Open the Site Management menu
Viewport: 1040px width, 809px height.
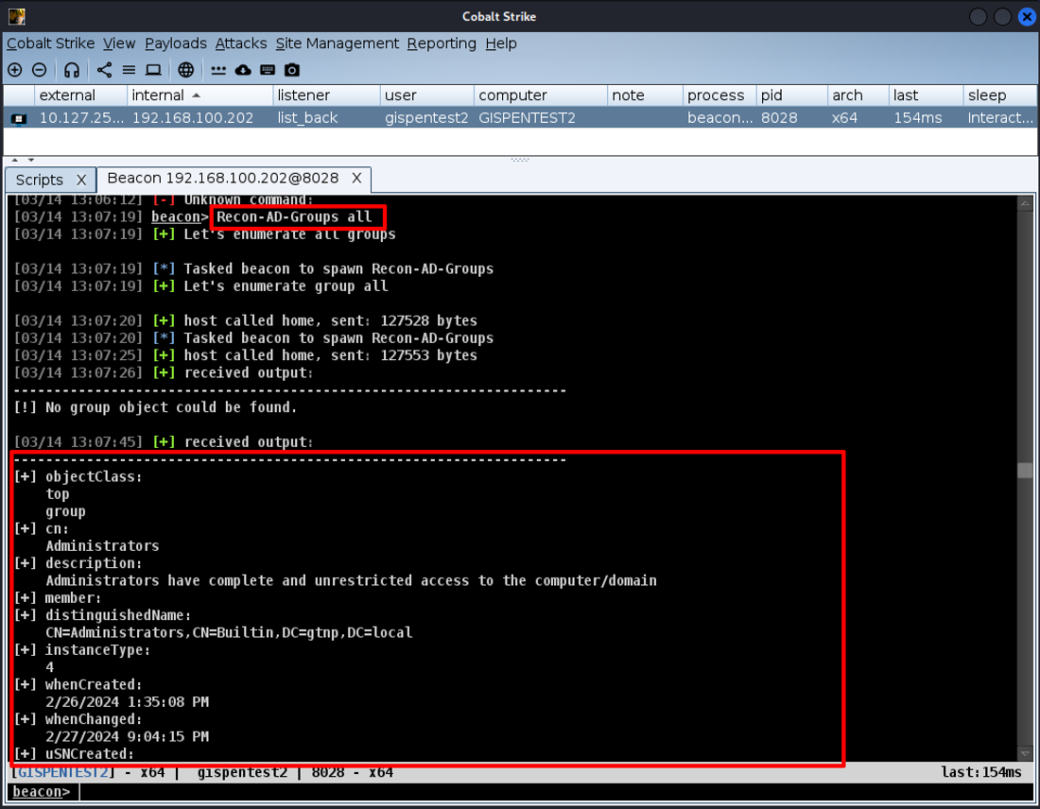337,43
